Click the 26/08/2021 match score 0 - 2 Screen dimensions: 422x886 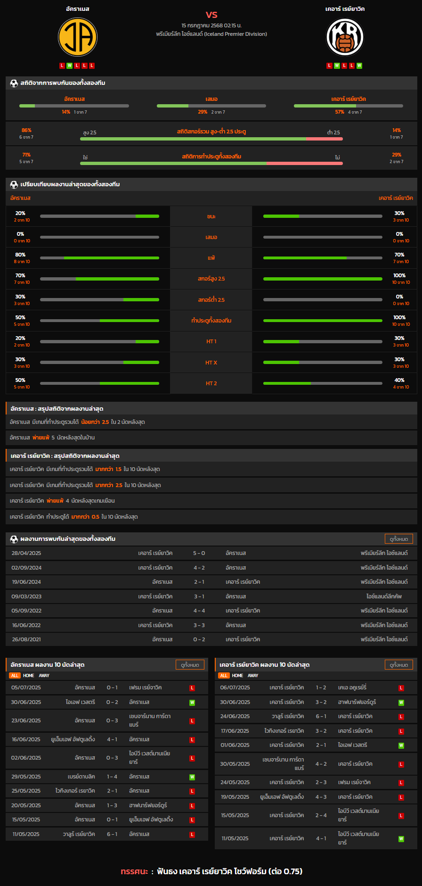pyautogui.click(x=199, y=639)
